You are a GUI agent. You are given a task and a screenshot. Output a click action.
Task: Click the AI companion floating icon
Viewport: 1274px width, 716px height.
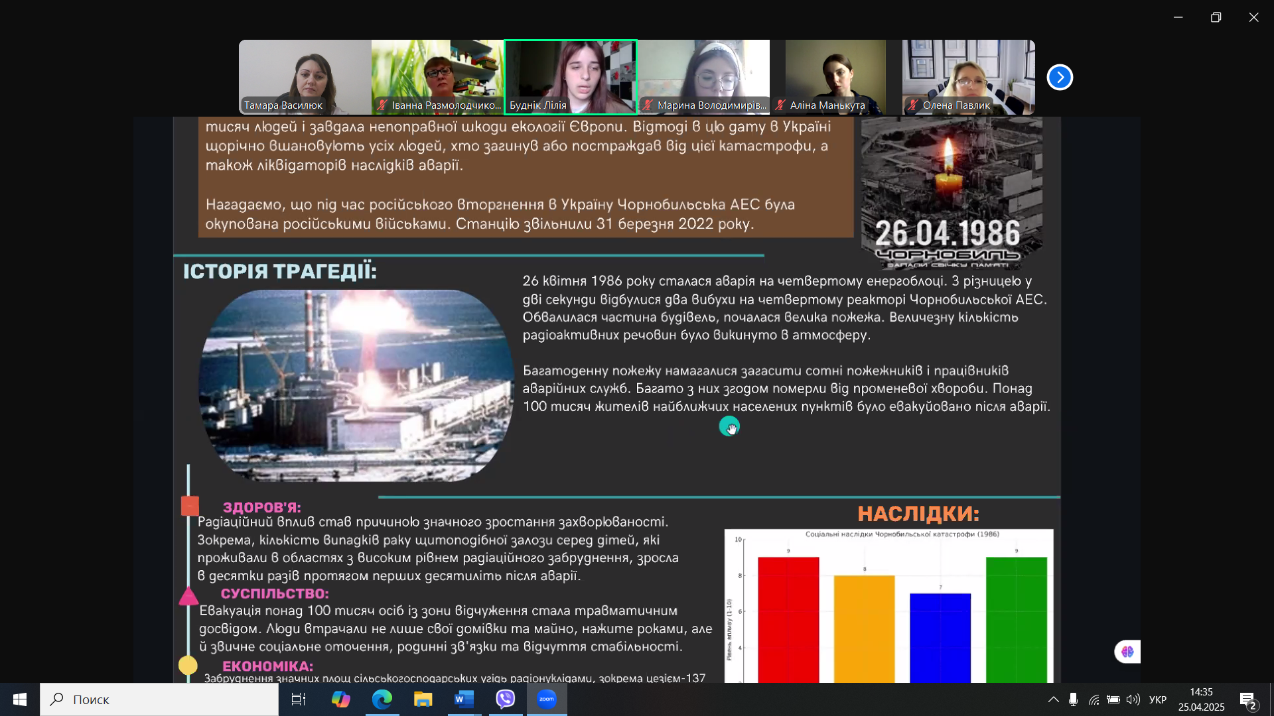click(1127, 652)
